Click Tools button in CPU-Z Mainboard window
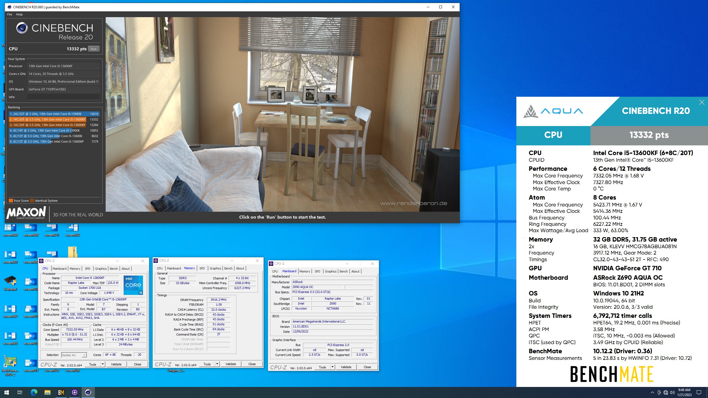The height and width of the screenshot is (398, 708). (322, 367)
